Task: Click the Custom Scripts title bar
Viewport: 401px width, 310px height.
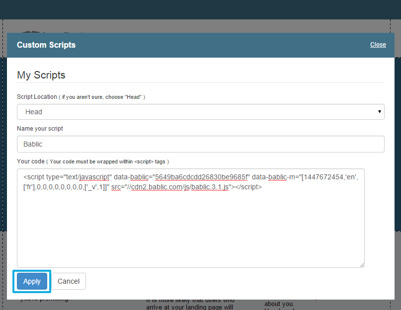Action: [x=46, y=45]
